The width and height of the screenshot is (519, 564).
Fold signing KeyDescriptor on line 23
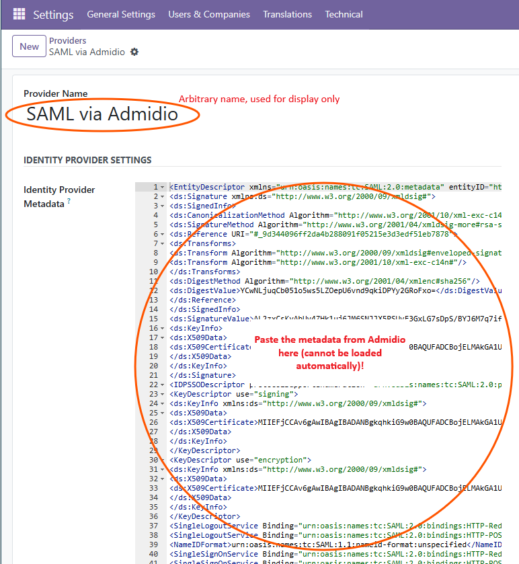pyautogui.click(x=163, y=394)
